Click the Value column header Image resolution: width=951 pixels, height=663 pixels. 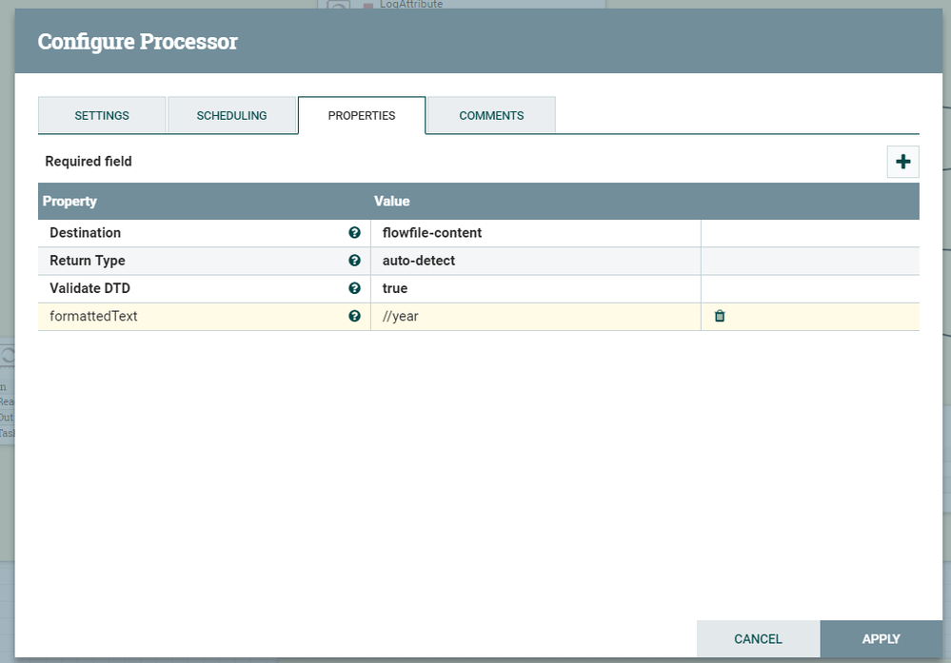tap(392, 202)
